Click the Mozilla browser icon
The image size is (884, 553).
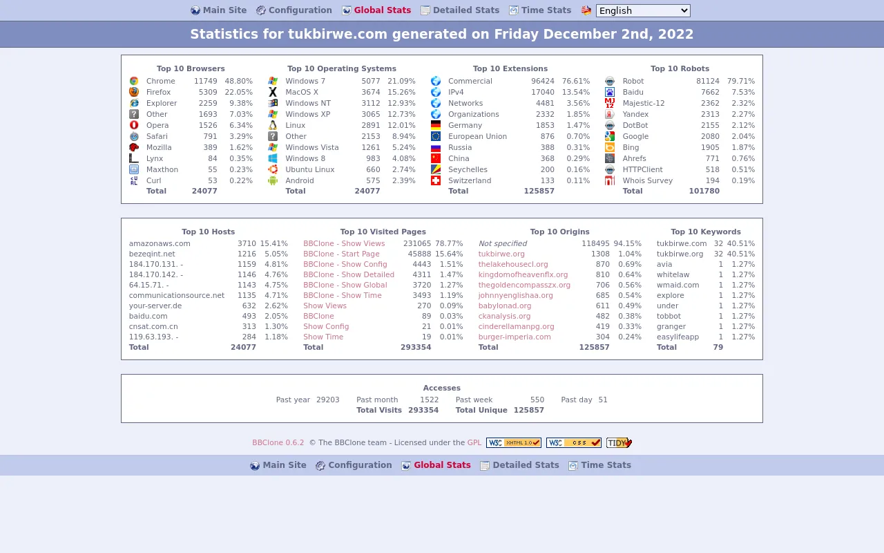pos(134,147)
